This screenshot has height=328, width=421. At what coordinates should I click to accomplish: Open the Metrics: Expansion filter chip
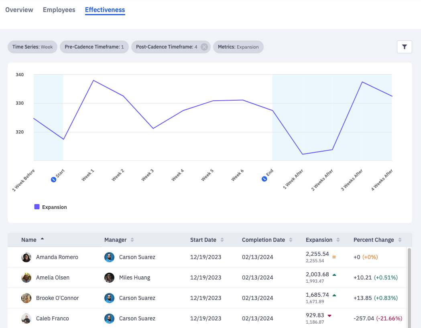[238, 47]
